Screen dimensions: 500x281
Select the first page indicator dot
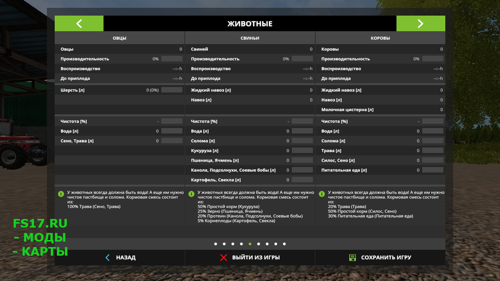tap(216, 244)
